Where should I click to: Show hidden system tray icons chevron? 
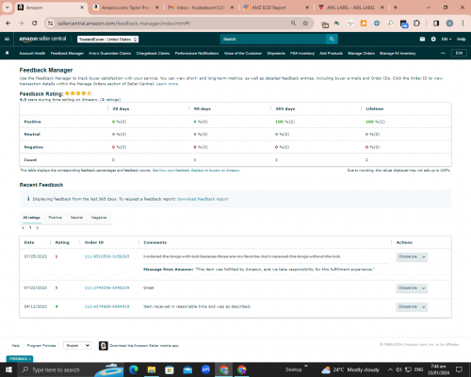pyautogui.click(x=390, y=369)
